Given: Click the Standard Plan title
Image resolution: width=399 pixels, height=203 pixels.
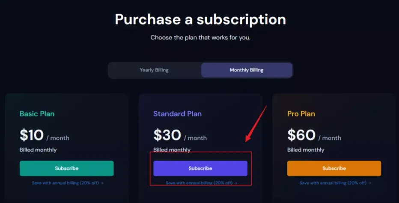Looking at the screenshot, I should click(177, 114).
